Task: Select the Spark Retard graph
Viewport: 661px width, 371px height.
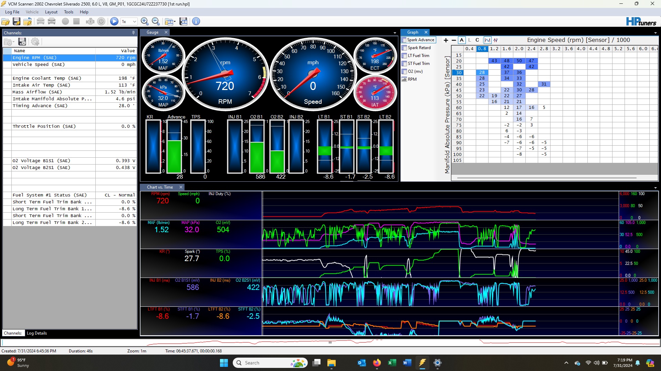Action: (416, 48)
